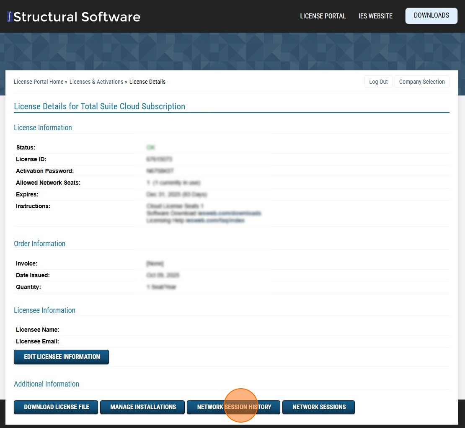The image size is (465, 428).
Task: Open the LICENSE PORTAL nav item
Action: (323, 16)
